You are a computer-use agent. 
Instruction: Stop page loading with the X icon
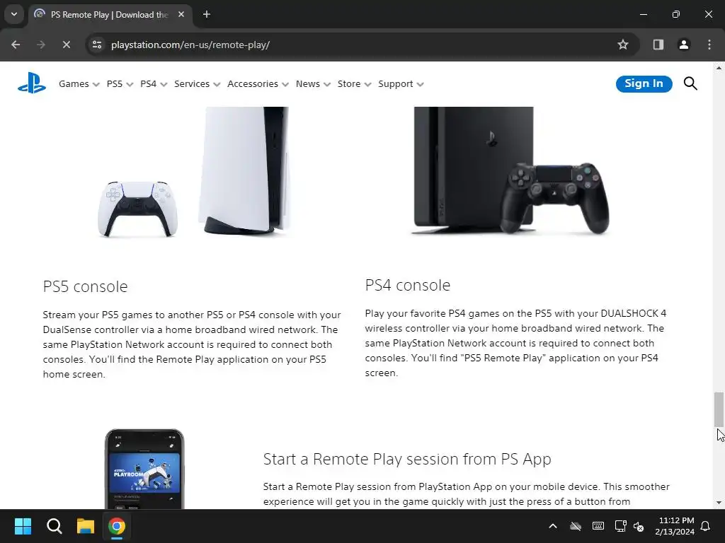66,45
